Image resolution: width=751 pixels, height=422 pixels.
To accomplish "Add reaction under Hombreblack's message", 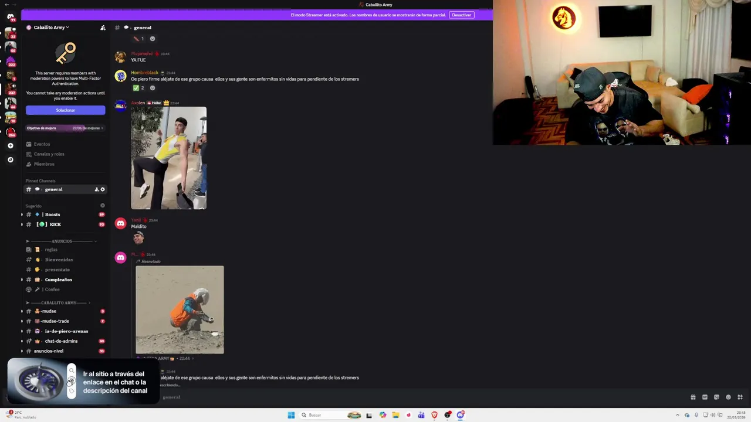I will pos(153,88).
